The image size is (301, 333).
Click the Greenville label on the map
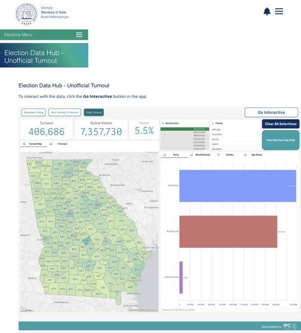pos(111,164)
